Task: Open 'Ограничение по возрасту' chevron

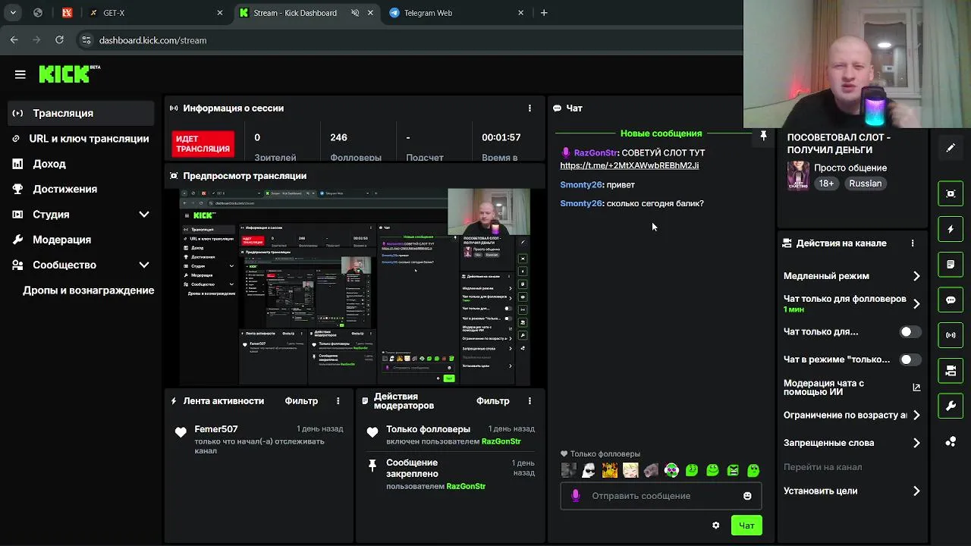Action: 916,416
